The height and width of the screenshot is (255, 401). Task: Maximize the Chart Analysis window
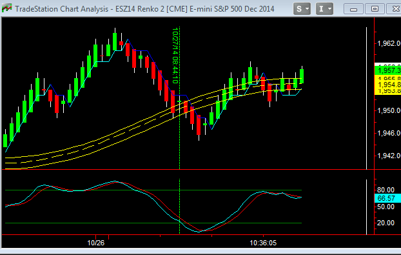pos(375,9)
